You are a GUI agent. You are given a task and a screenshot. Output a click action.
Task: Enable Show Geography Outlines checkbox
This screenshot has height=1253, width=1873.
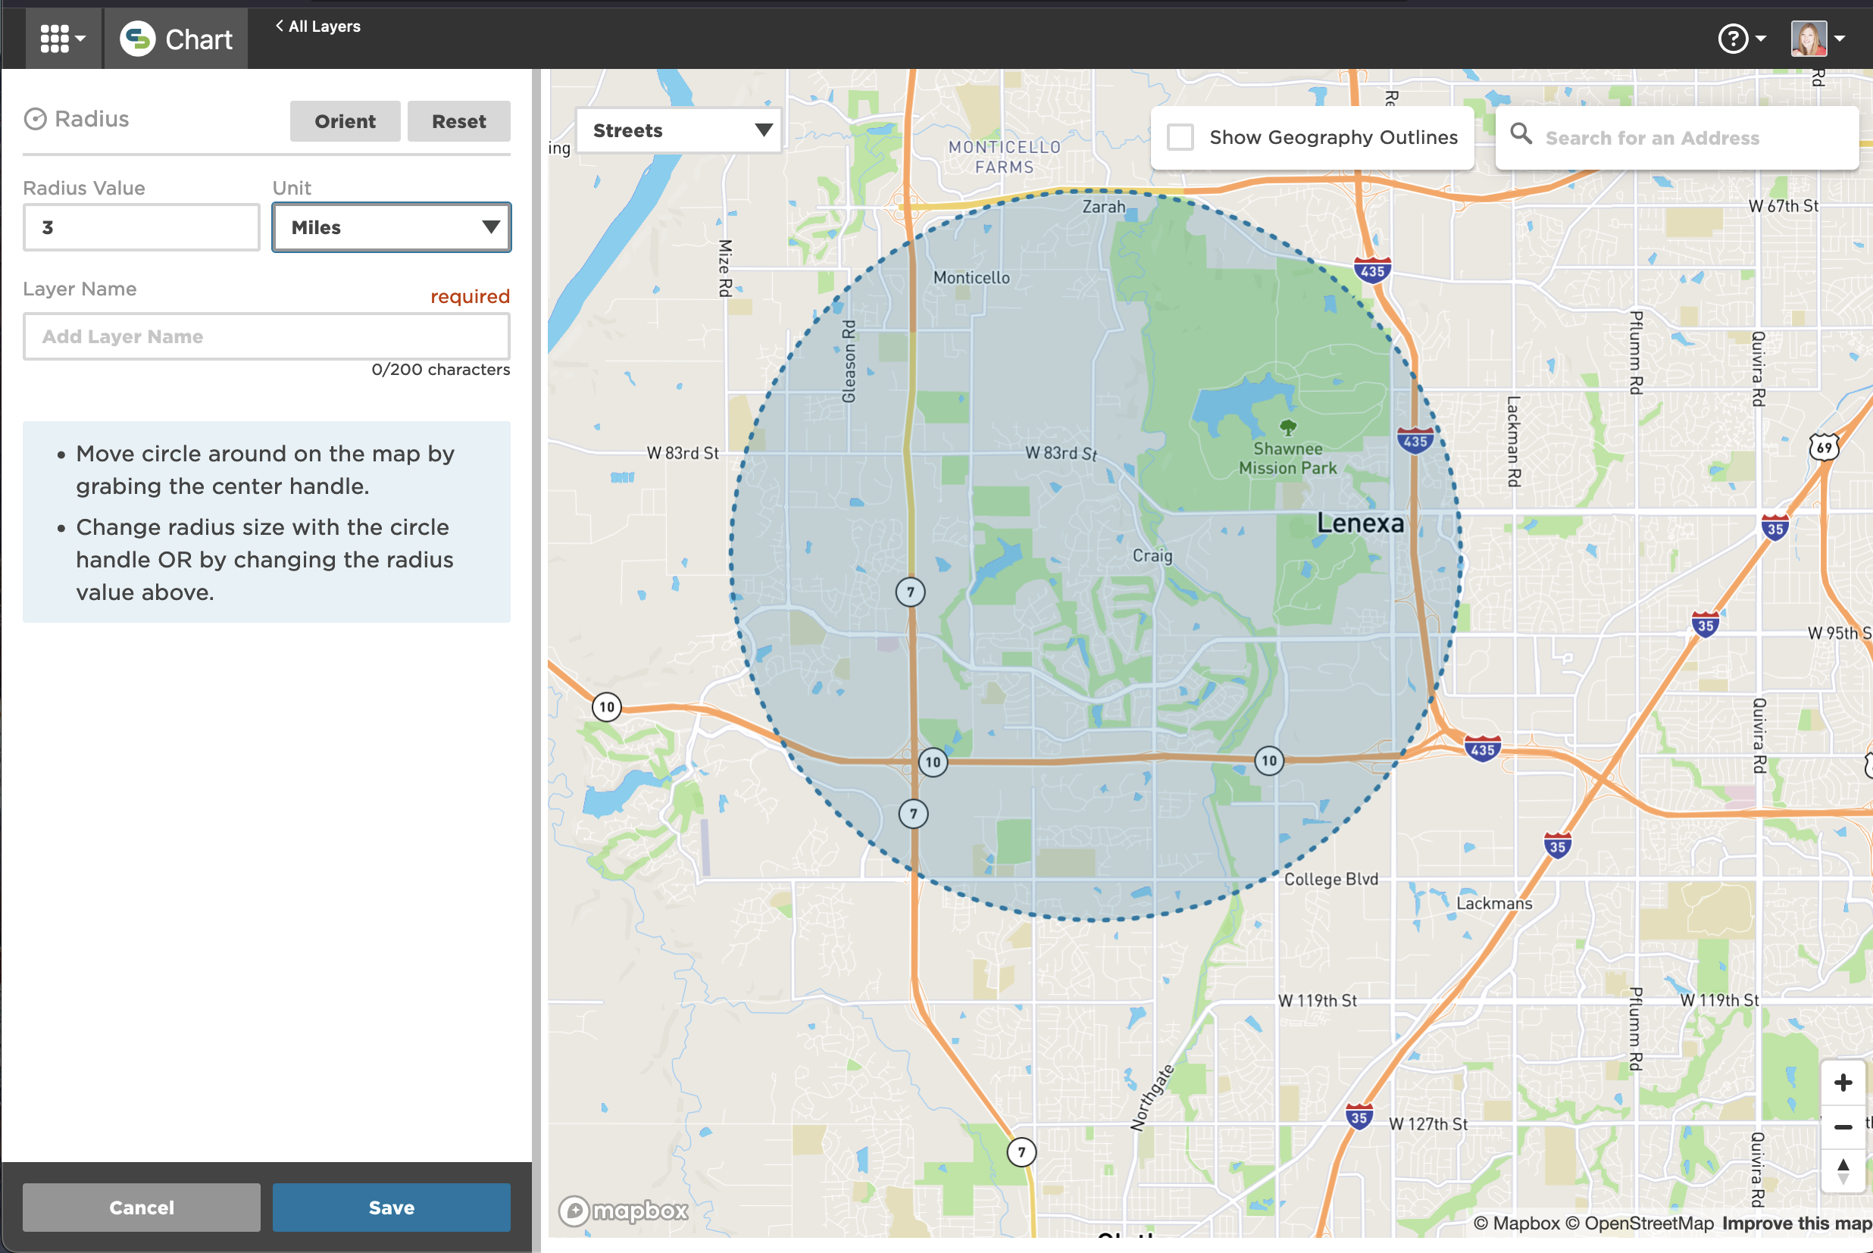point(1180,137)
